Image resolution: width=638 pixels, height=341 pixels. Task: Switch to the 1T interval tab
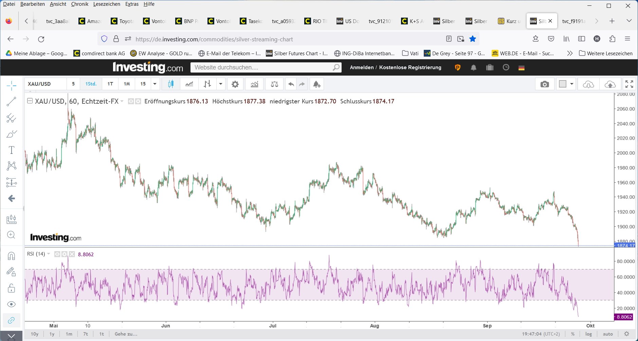[x=110, y=84]
